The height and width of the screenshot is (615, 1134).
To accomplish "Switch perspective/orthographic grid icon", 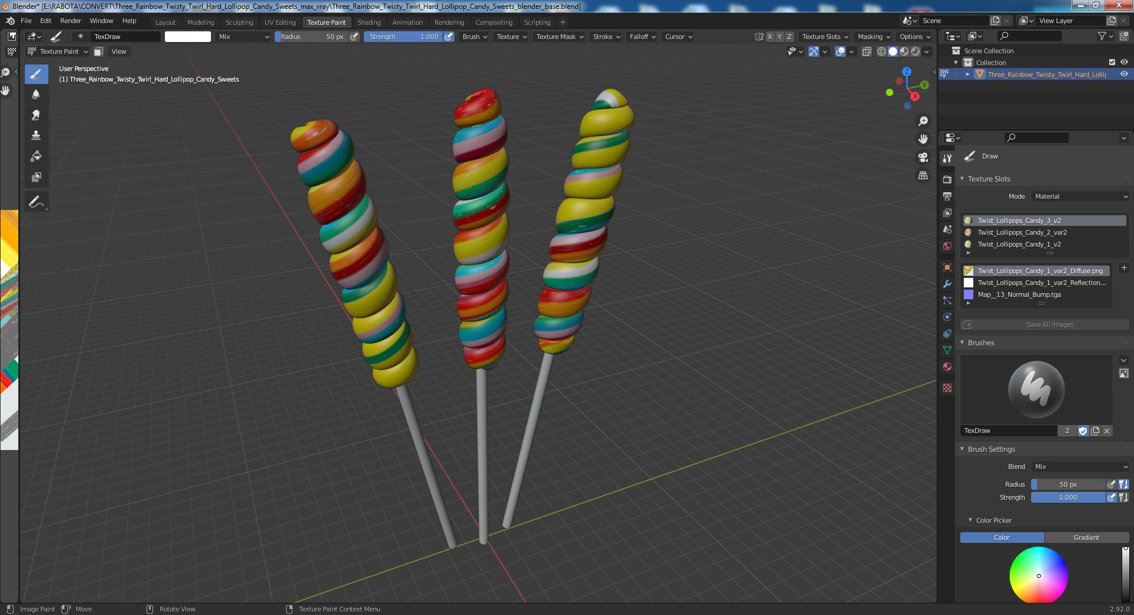I will [922, 176].
